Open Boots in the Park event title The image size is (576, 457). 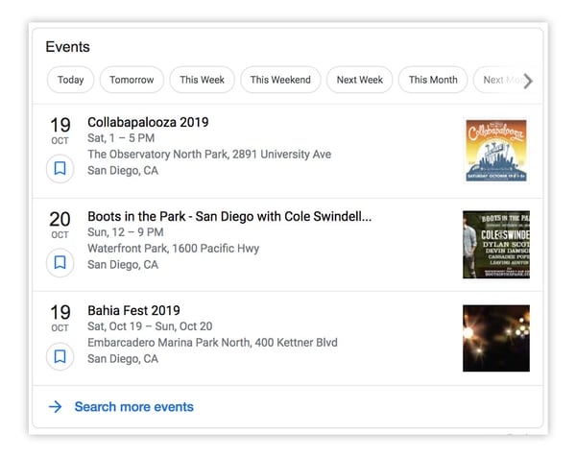click(x=229, y=216)
